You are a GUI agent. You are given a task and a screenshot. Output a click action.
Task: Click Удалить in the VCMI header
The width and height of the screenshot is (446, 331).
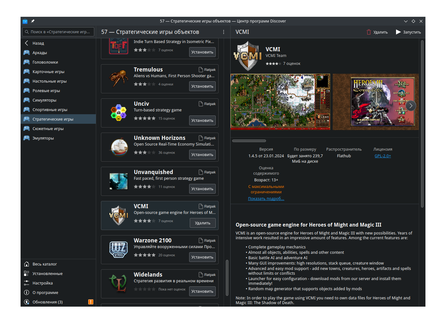[x=377, y=32]
